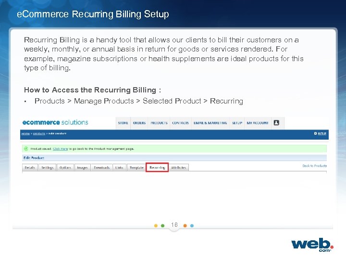Switch to the Images tab
Viewport: 346px width, 260px height.
(x=82, y=168)
